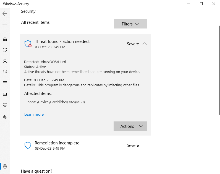The width and height of the screenshot is (220, 174).
Task: Click the affected item boot MBR path
Action: coord(56,102)
